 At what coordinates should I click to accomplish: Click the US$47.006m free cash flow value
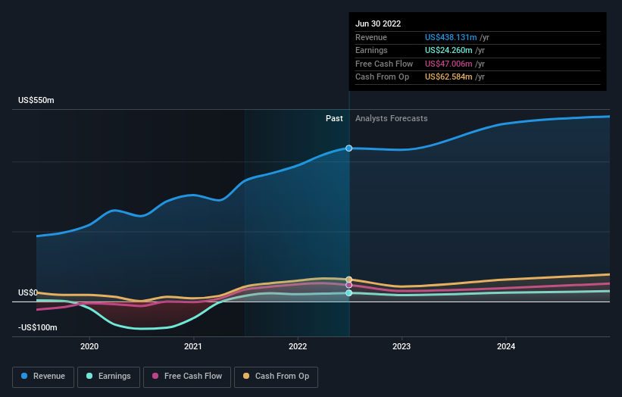click(x=449, y=64)
